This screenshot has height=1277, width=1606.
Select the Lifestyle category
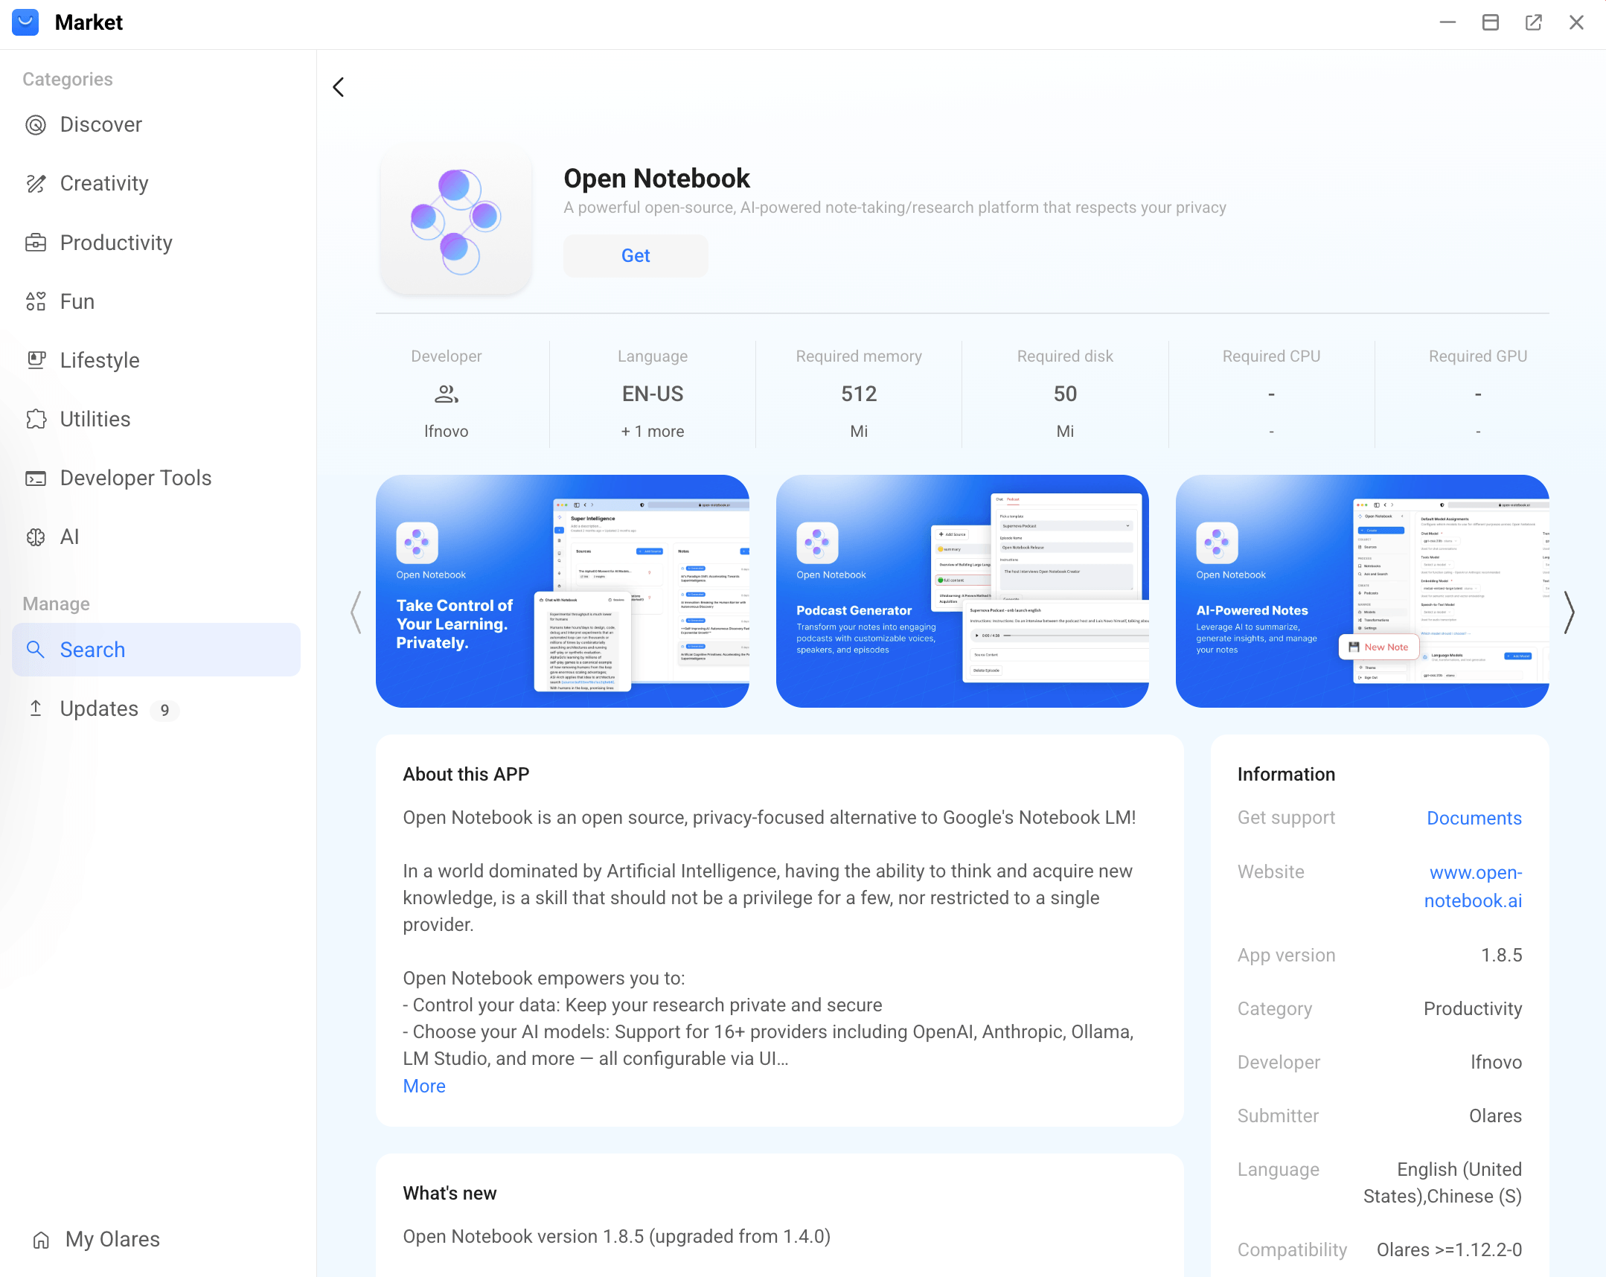pyautogui.click(x=156, y=360)
